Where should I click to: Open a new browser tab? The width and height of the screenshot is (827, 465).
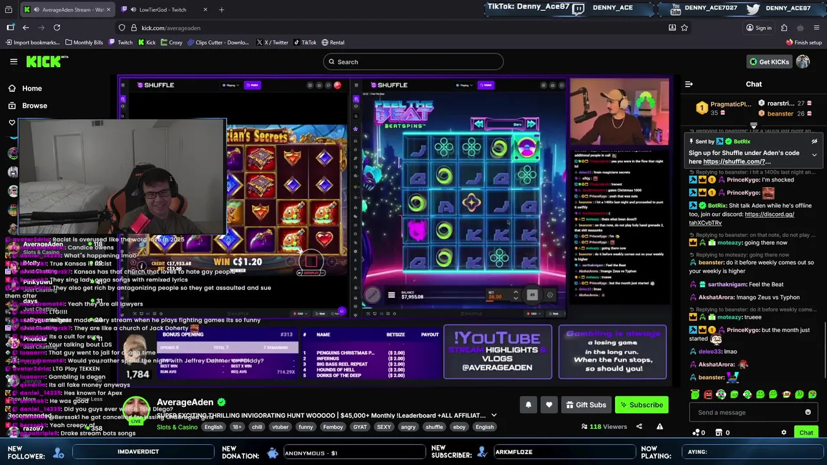tap(221, 10)
